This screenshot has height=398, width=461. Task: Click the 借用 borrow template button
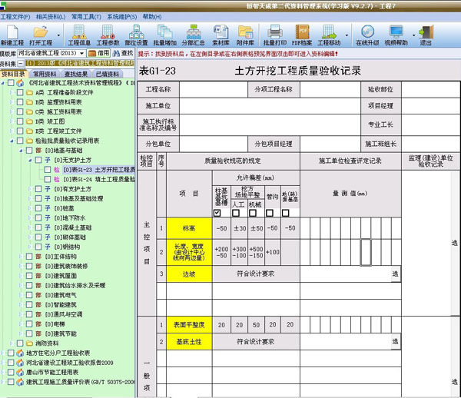[99, 53]
